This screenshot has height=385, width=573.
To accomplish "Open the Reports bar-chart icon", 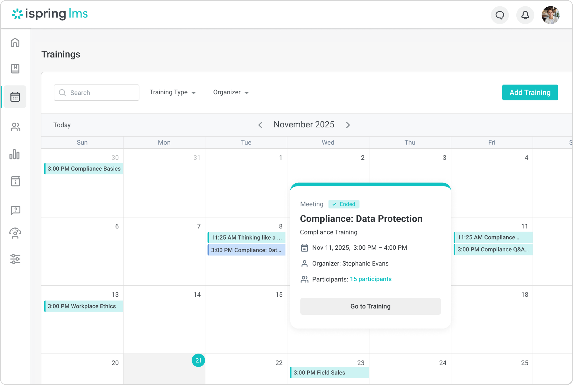I will [15, 155].
